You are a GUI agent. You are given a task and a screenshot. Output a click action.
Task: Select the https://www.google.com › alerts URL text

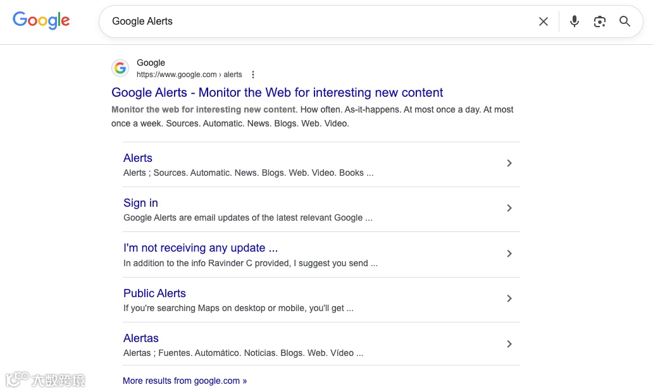coord(189,75)
